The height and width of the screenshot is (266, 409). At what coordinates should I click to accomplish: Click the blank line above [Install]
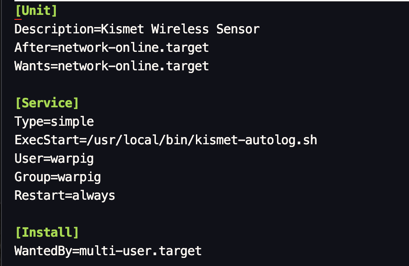click(x=204, y=214)
